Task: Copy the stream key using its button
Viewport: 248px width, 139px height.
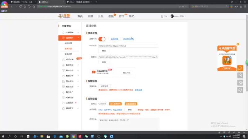Action: pos(104,62)
